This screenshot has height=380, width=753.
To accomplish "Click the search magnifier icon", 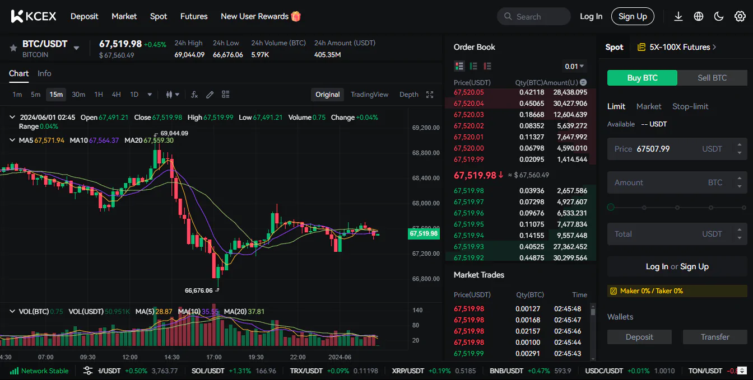I will click(x=508, y=17).
